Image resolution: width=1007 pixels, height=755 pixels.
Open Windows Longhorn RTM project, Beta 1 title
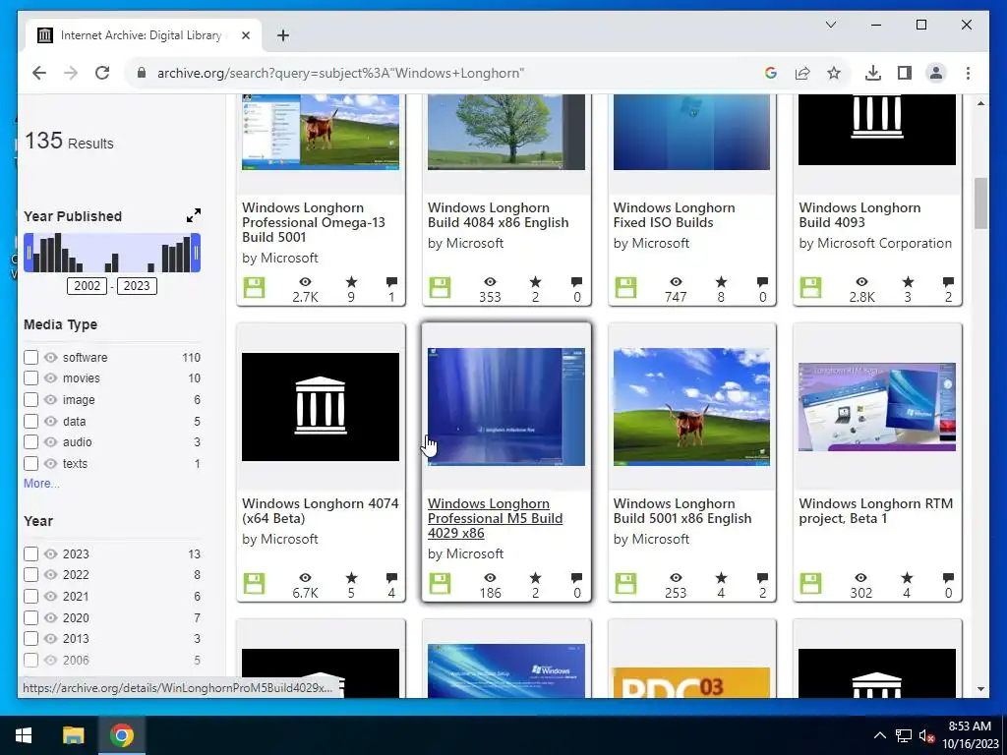click(876, 511)
